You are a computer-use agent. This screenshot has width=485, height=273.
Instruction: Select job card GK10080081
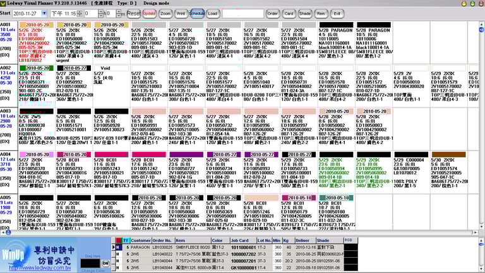243,268
